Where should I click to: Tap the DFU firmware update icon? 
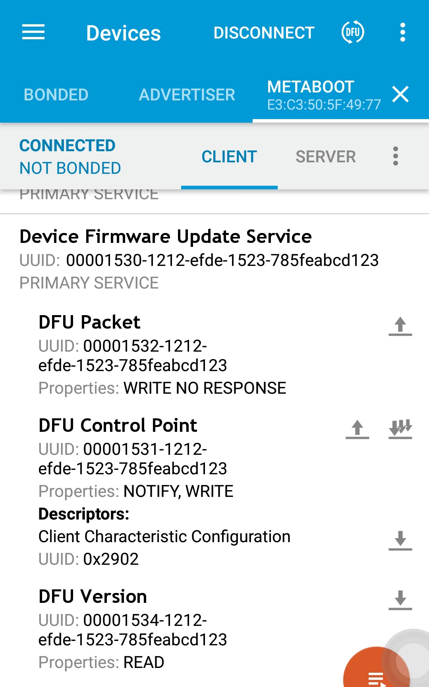coord(353,32)
